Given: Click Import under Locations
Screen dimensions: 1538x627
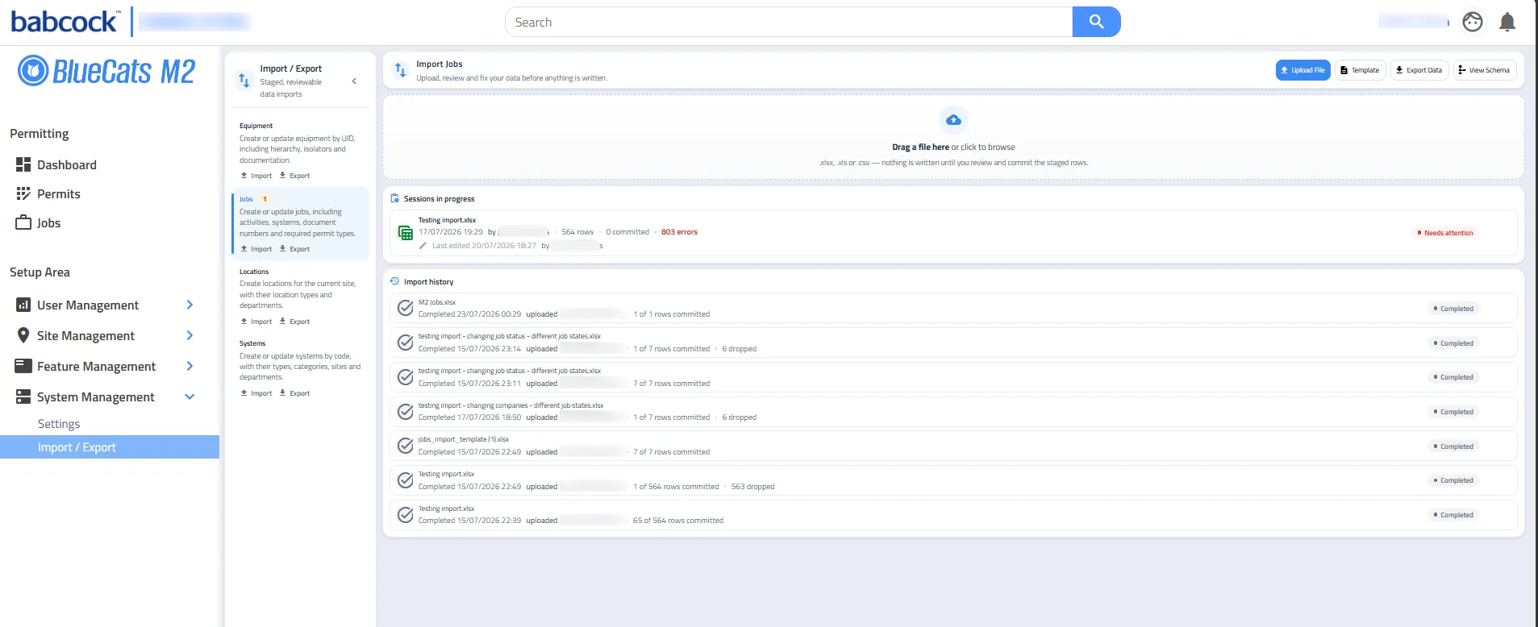Looking at the screenshot, I should click(x=256, y=322).
